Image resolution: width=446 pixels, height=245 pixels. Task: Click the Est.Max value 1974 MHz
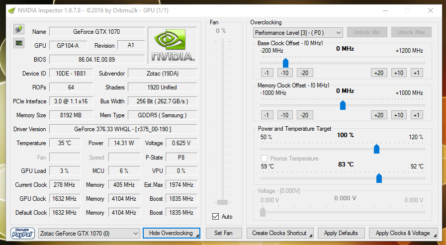pyautogui.click(x=181, y=185)
